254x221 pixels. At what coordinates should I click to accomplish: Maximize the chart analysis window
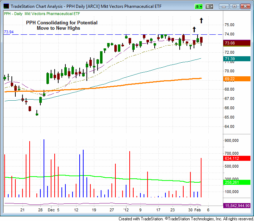234,6
